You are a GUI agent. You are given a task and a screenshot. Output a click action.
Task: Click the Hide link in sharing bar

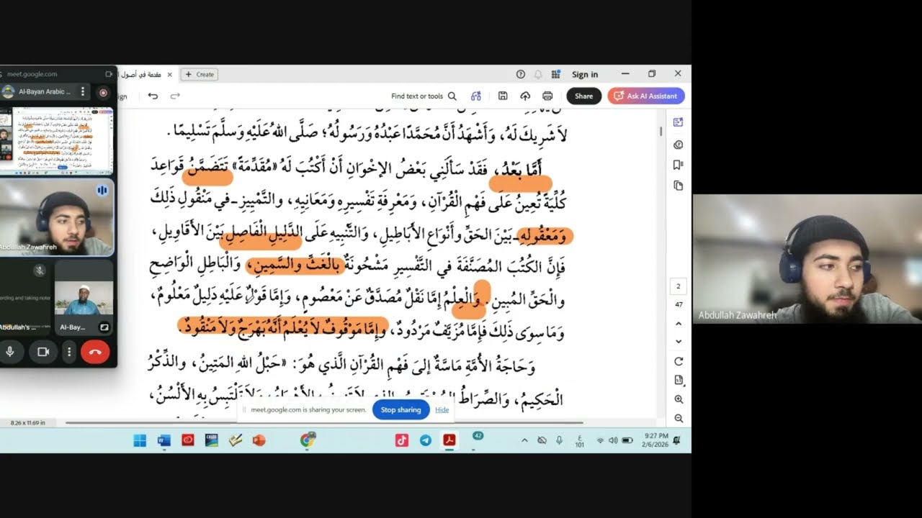[442, 409]
